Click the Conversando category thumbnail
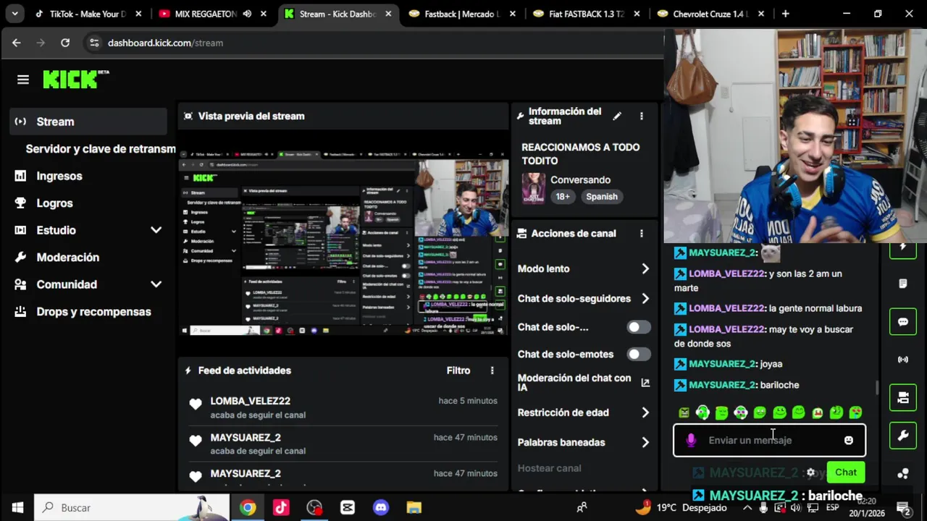 pos(534,188)
